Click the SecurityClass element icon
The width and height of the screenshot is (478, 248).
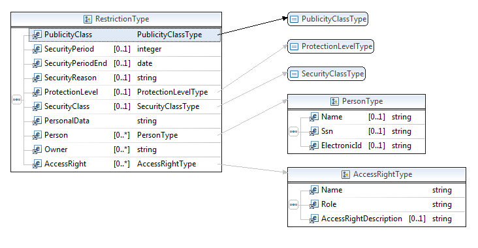(x=37, y=106)
